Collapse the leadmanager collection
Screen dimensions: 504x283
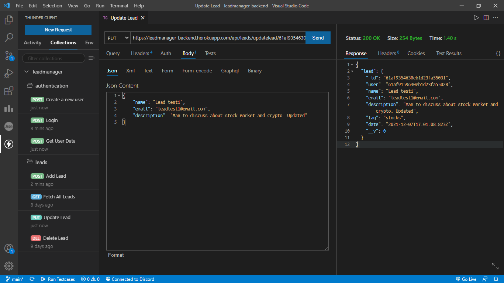[26, 72]
